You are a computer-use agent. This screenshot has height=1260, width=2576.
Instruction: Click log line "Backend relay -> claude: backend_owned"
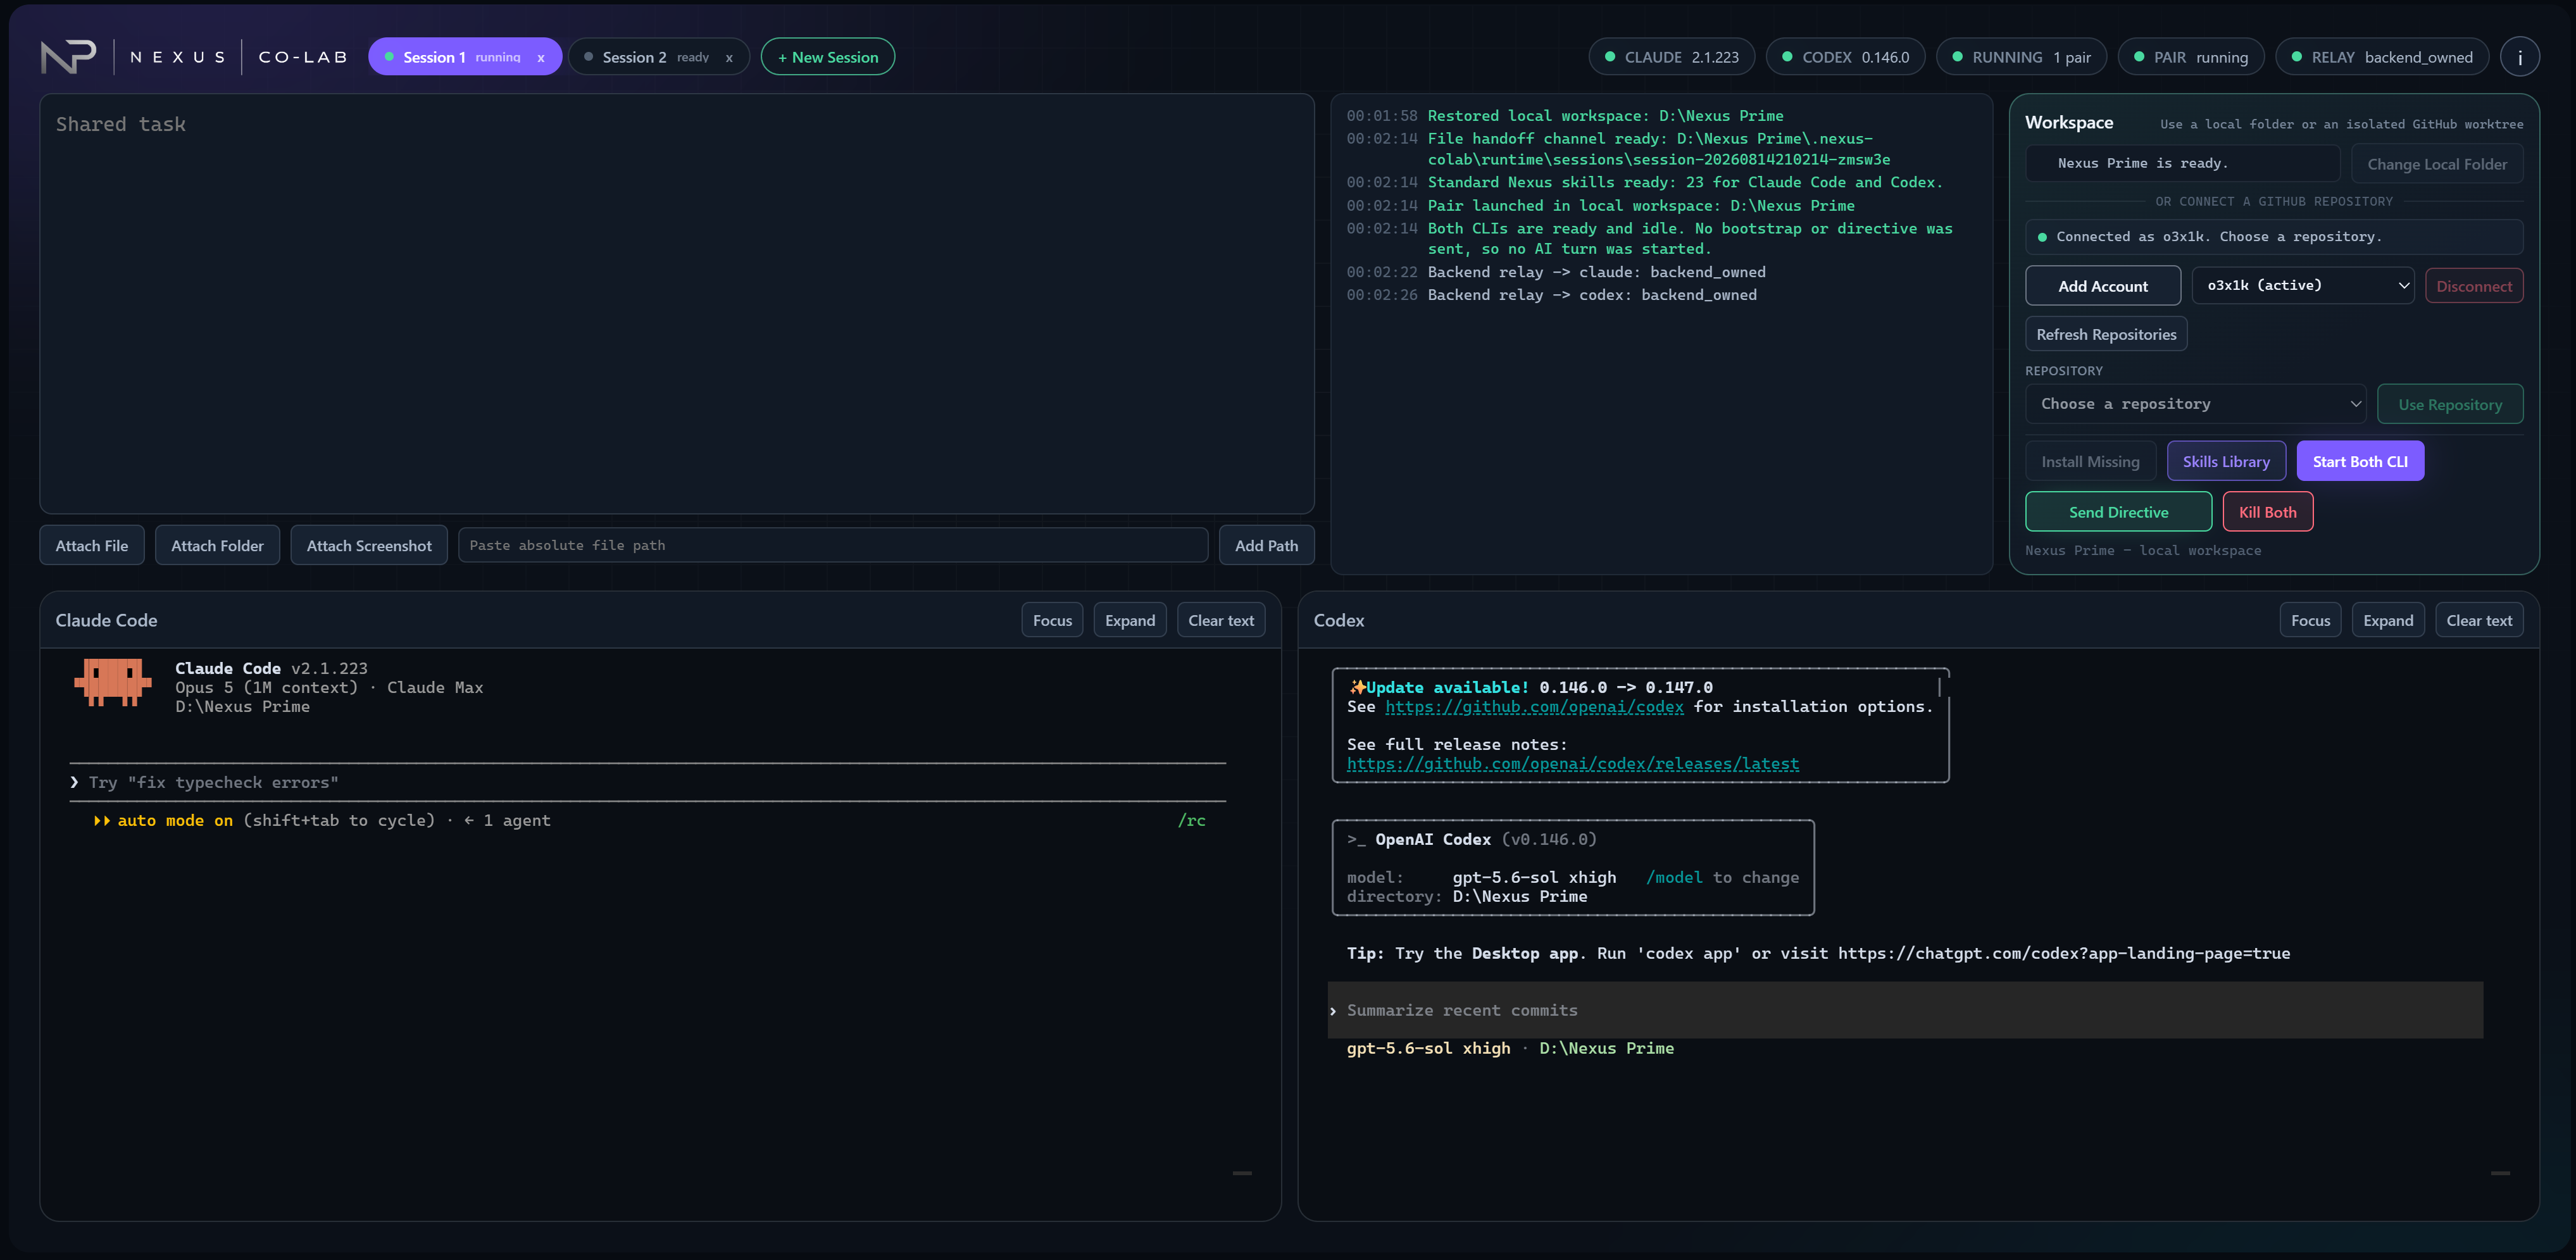click(x=1596, y=272)
